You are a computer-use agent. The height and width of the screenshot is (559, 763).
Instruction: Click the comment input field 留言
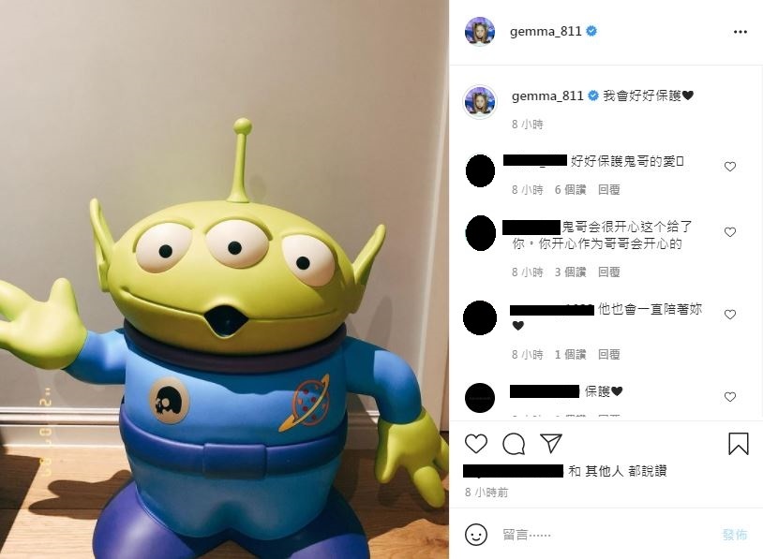(x=606, y=536)
